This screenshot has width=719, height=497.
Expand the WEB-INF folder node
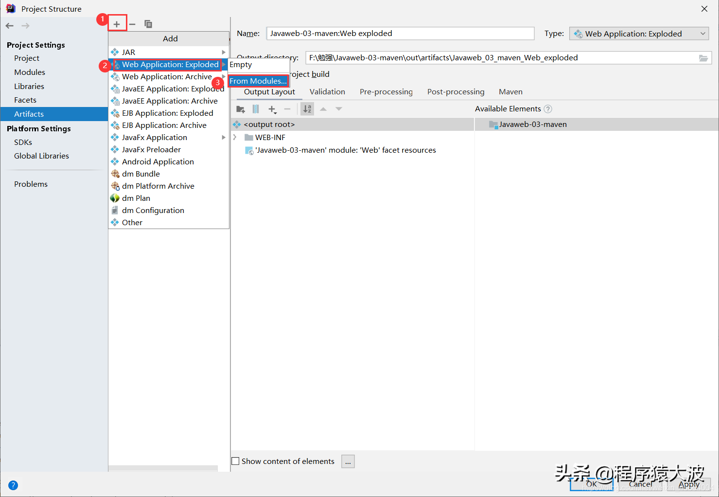pyautogui.click(x=235, y=138)
